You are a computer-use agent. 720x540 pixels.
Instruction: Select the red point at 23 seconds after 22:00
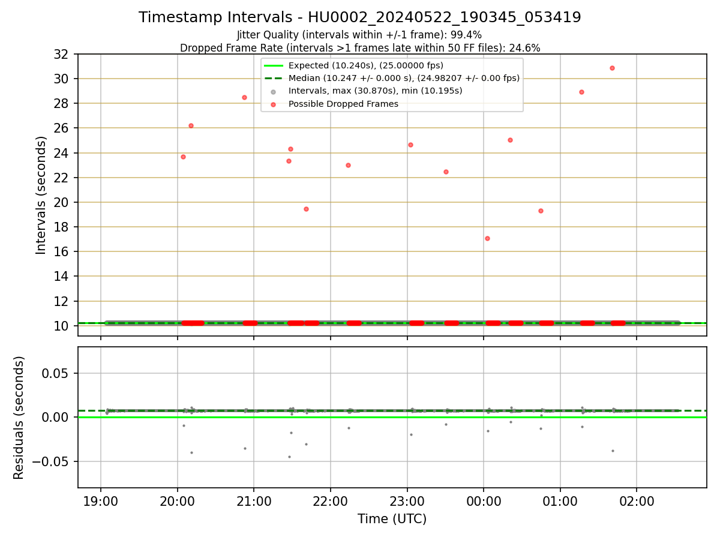pyautogui.click(x=348, y=165)
